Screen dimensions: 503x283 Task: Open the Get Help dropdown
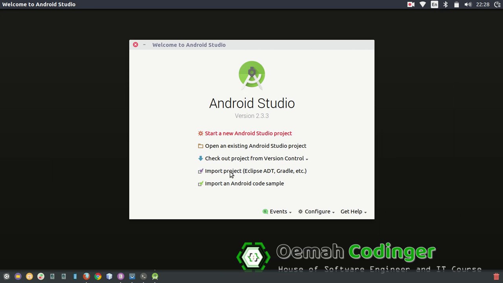pos(354,211)
